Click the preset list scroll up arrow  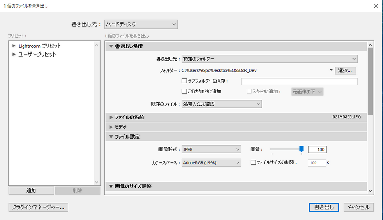point(97,45)
